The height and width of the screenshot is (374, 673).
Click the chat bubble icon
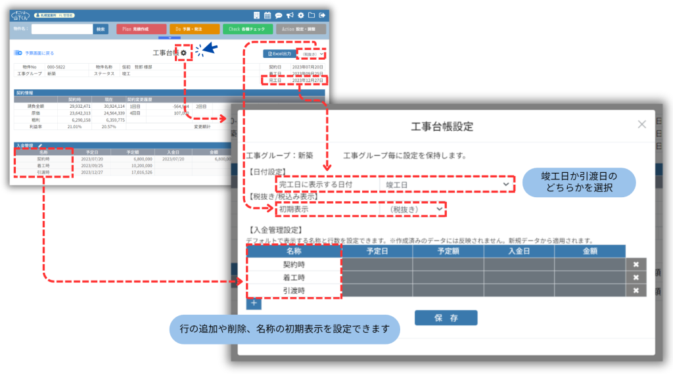coord(279,15)
